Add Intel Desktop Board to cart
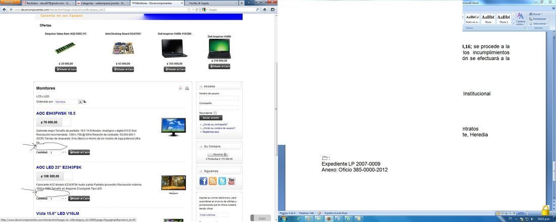This screenshot has width=556, height=222. click(x=123, y=70)
